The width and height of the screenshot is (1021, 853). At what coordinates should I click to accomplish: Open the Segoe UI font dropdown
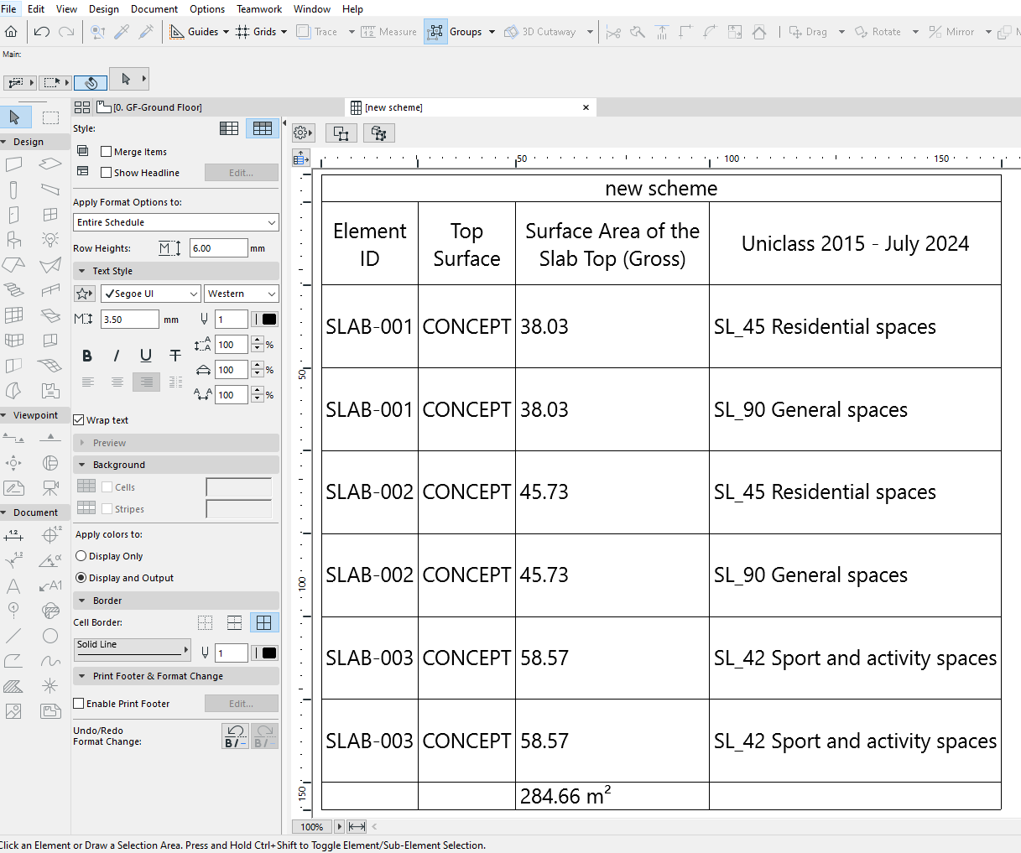[149, 294]
